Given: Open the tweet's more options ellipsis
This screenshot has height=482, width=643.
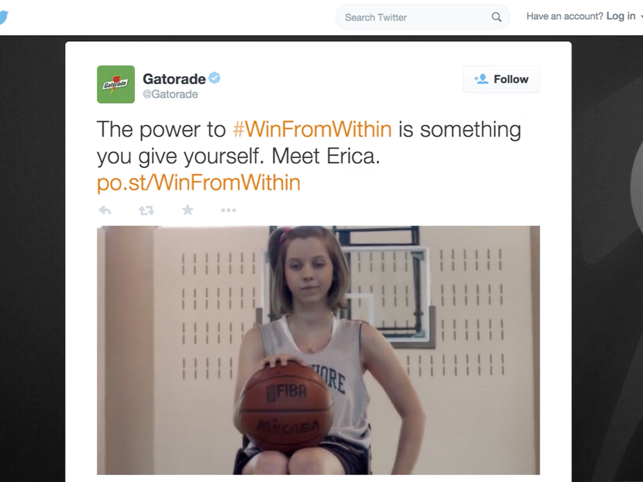Looking at the screenshot, I should coord(228,210).
